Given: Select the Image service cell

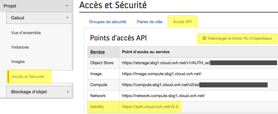Looking at the screenshot, I should [x=103, y=74].
